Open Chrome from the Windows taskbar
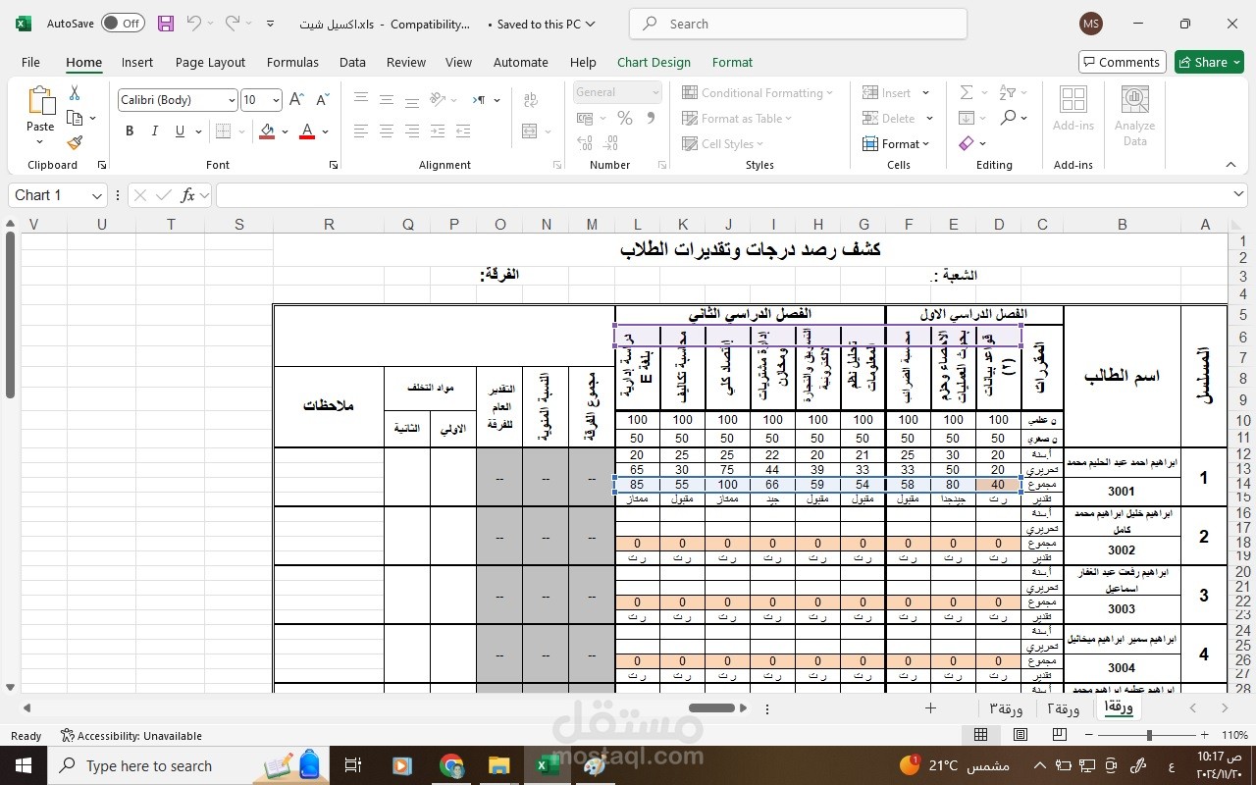Image resolution: width=1256 pixels, height=785 pixels. pyautogui.click(x=451, y=765)
